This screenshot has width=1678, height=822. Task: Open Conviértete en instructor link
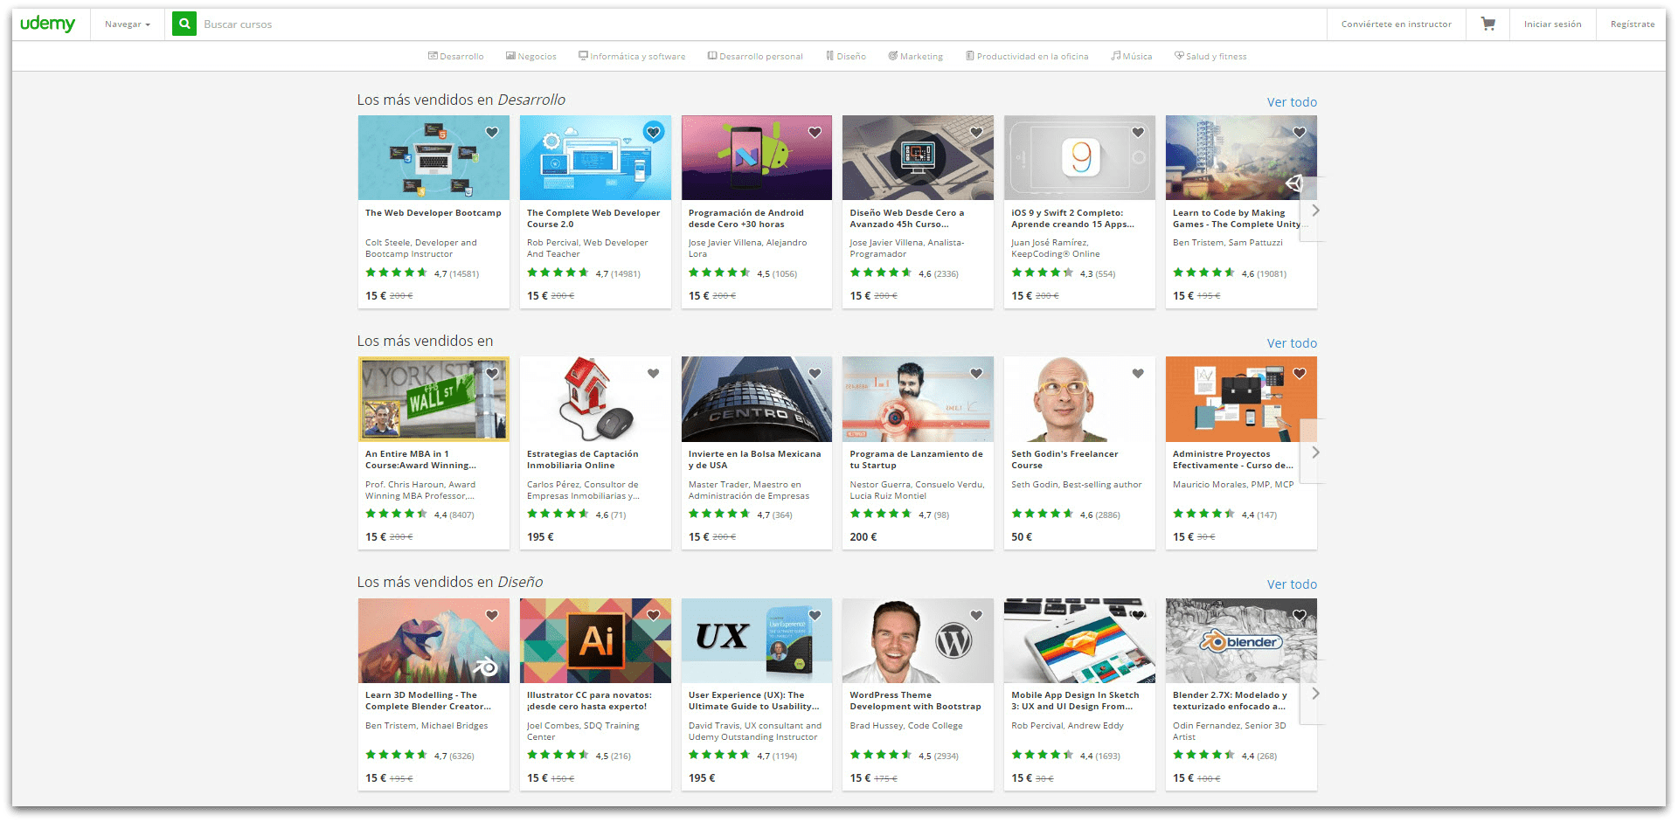(1396, 24)
